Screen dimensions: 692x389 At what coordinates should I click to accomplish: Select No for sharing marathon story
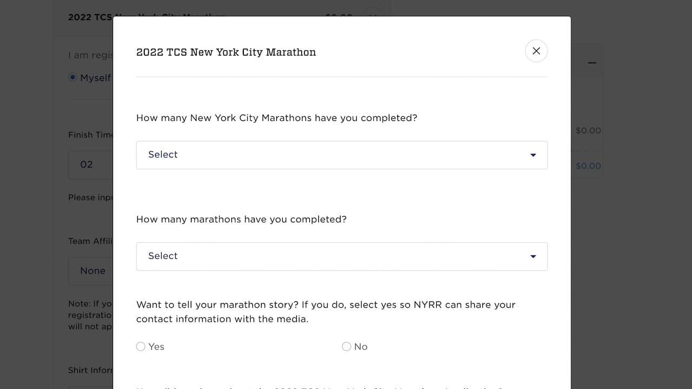pos(347,347)
